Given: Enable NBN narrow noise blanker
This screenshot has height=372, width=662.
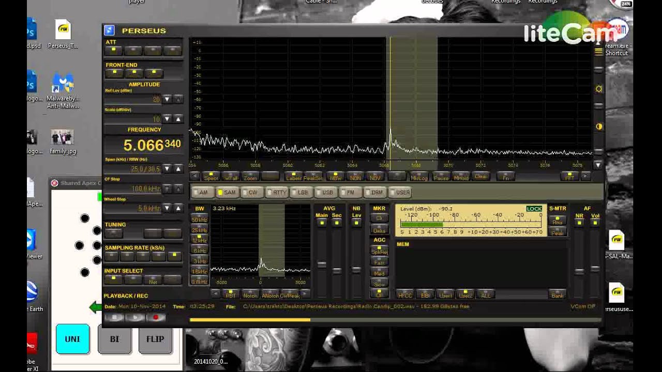Looking at the screenshot, I should pos(355,177).
